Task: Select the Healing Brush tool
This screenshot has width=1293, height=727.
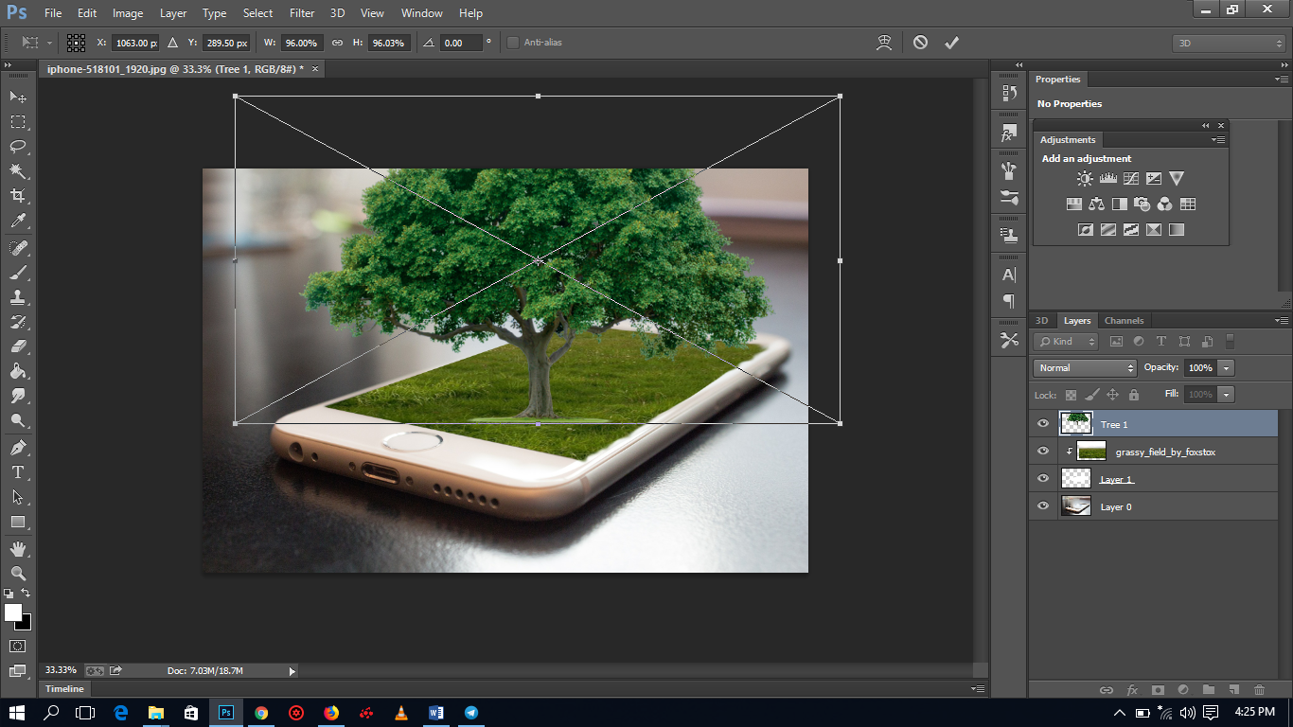Action: (x=18, y=248)
